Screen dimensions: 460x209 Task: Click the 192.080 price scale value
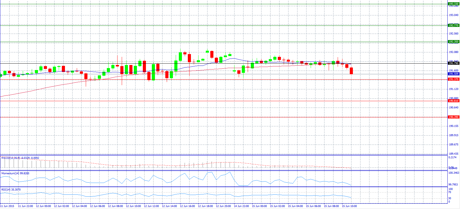tap(454, 52)
